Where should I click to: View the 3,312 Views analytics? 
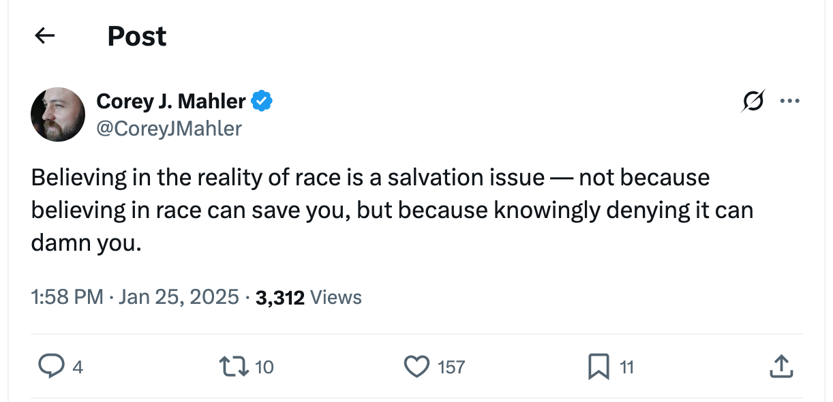308,297
